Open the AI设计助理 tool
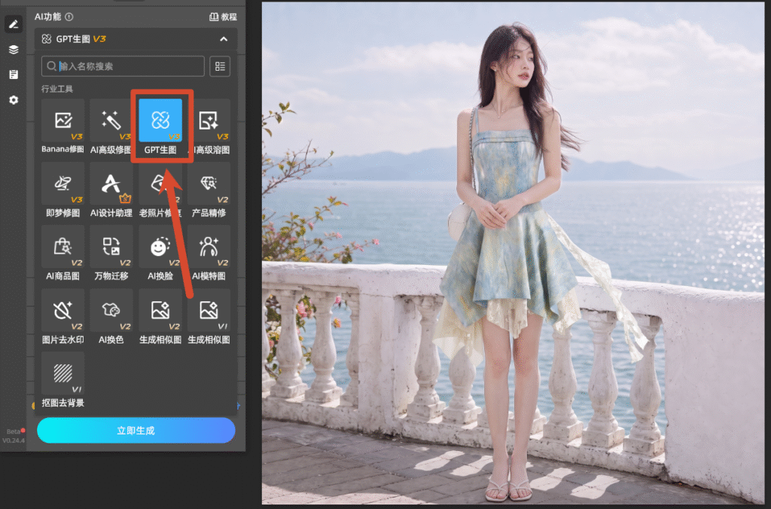 [x=111, y=190]
